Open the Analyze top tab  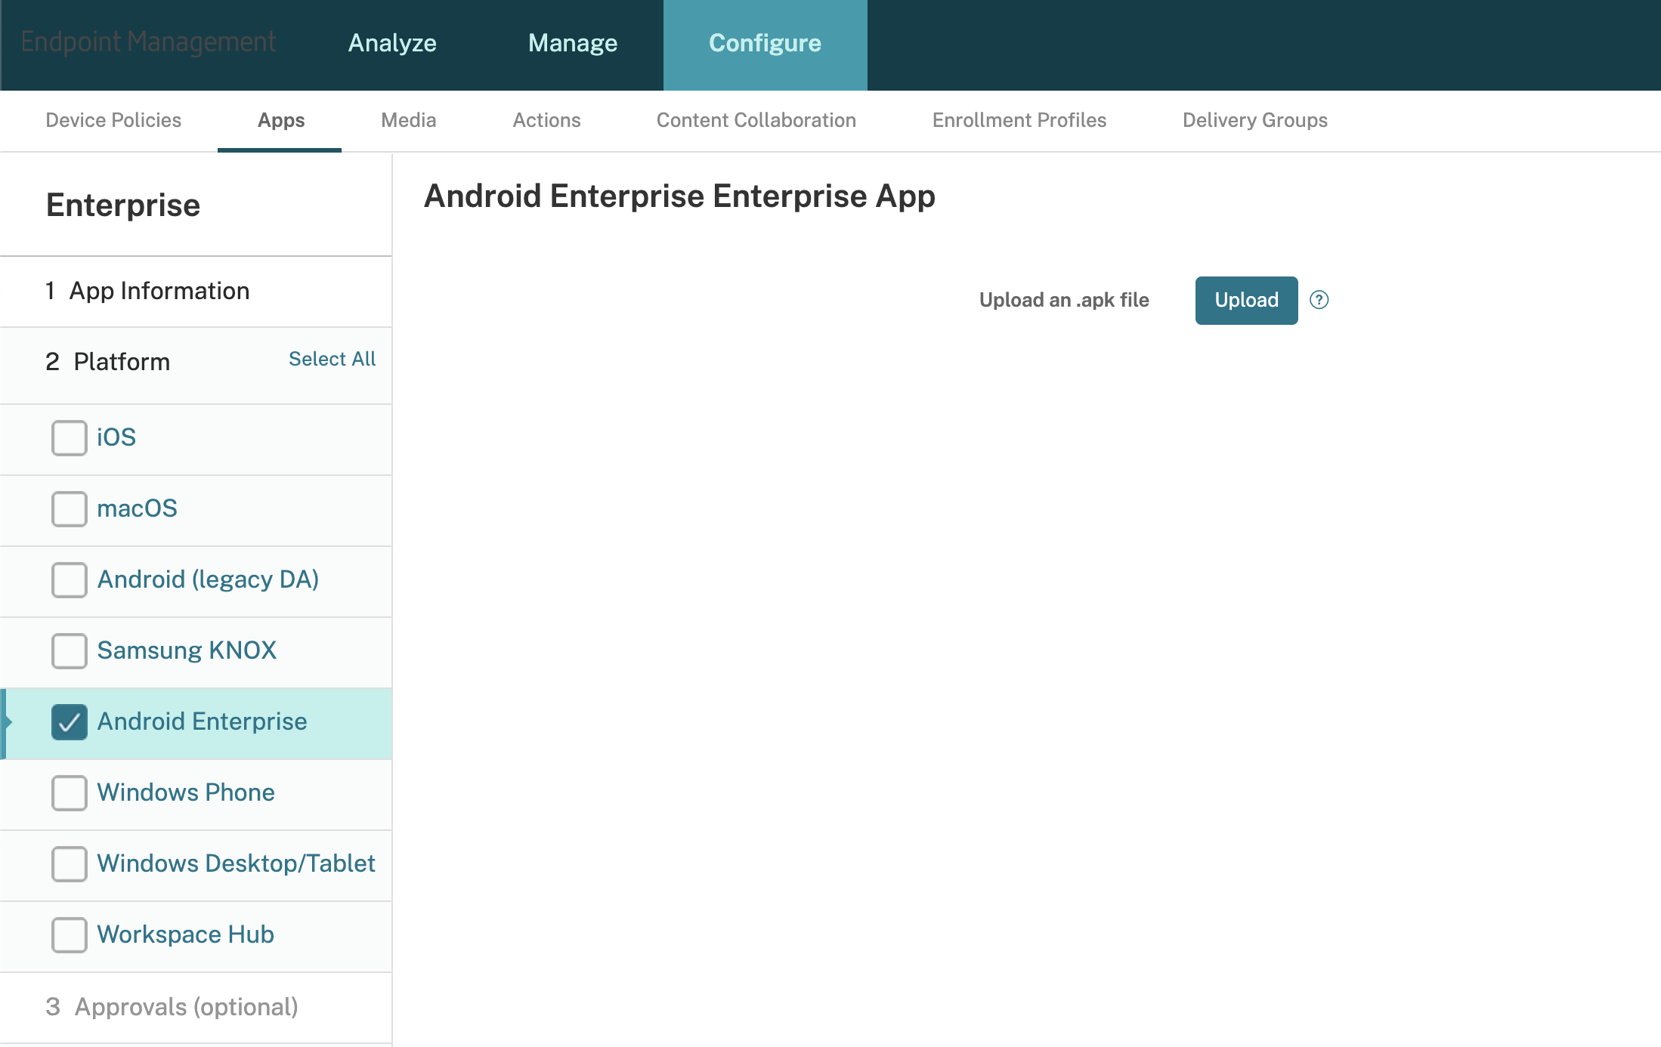tap(392, 43)
